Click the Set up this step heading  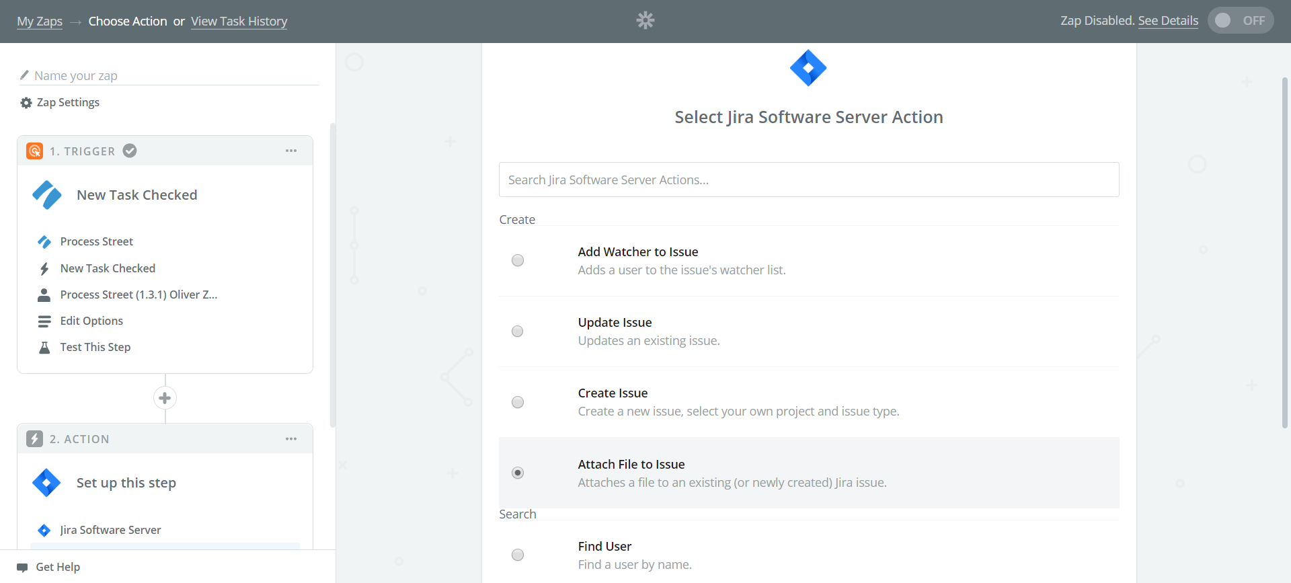click(126, 483)
